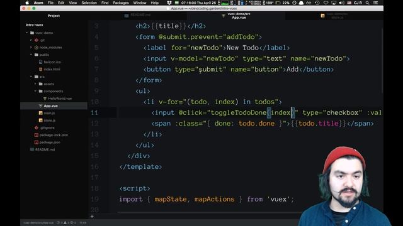Select App.vue in the tree view
The image size is (403, 226).
(x=54, y=105)
